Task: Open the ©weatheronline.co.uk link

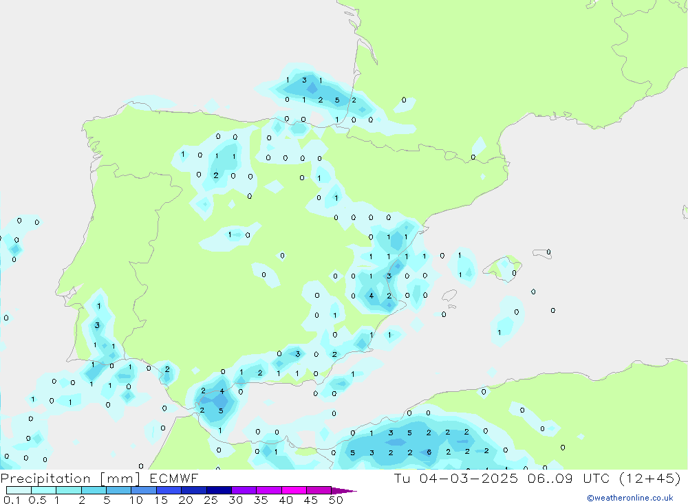Action: [x=630, y=498]
